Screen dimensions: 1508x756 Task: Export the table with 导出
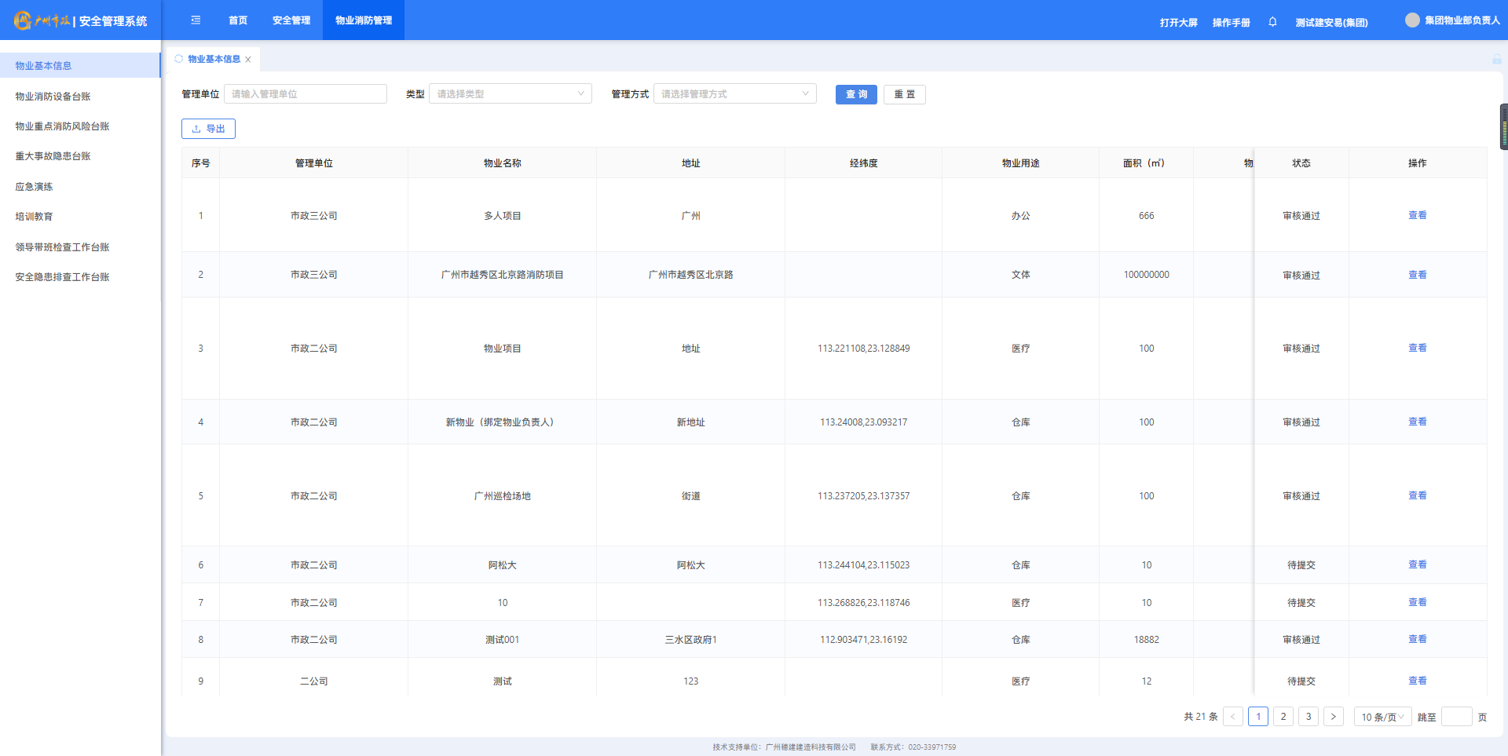tap(208, 129)
